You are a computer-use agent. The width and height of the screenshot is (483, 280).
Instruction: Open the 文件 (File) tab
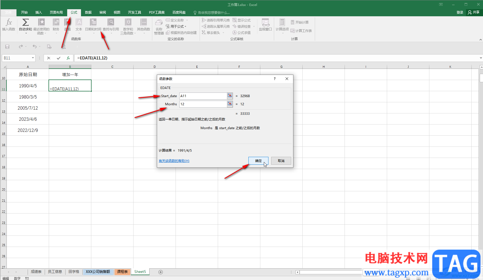pos(8,12)
